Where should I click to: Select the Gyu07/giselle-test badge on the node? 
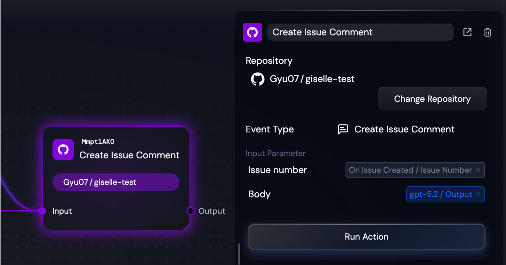(x=116, y=182)
